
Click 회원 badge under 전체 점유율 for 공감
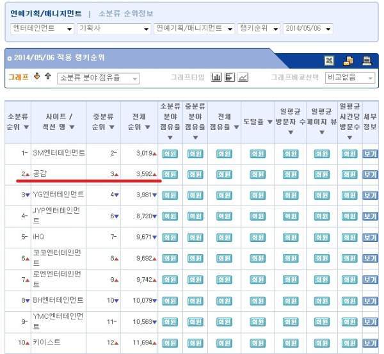[224, 175]
